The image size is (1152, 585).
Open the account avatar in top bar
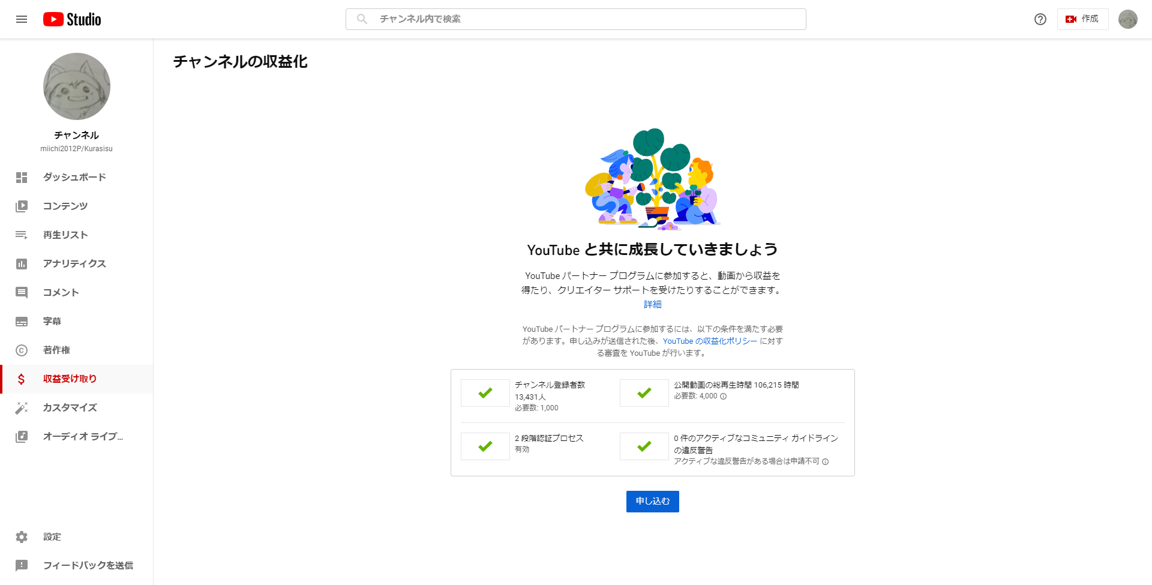[x=1128, y=19]
